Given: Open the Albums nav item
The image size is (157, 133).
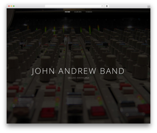Looking at the screenshot, I should pos(78,12).
